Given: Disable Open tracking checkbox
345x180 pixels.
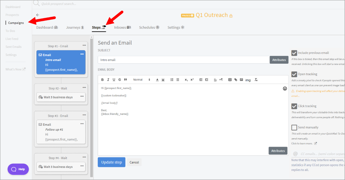Looking at the screenshot, I should [294, 74].
